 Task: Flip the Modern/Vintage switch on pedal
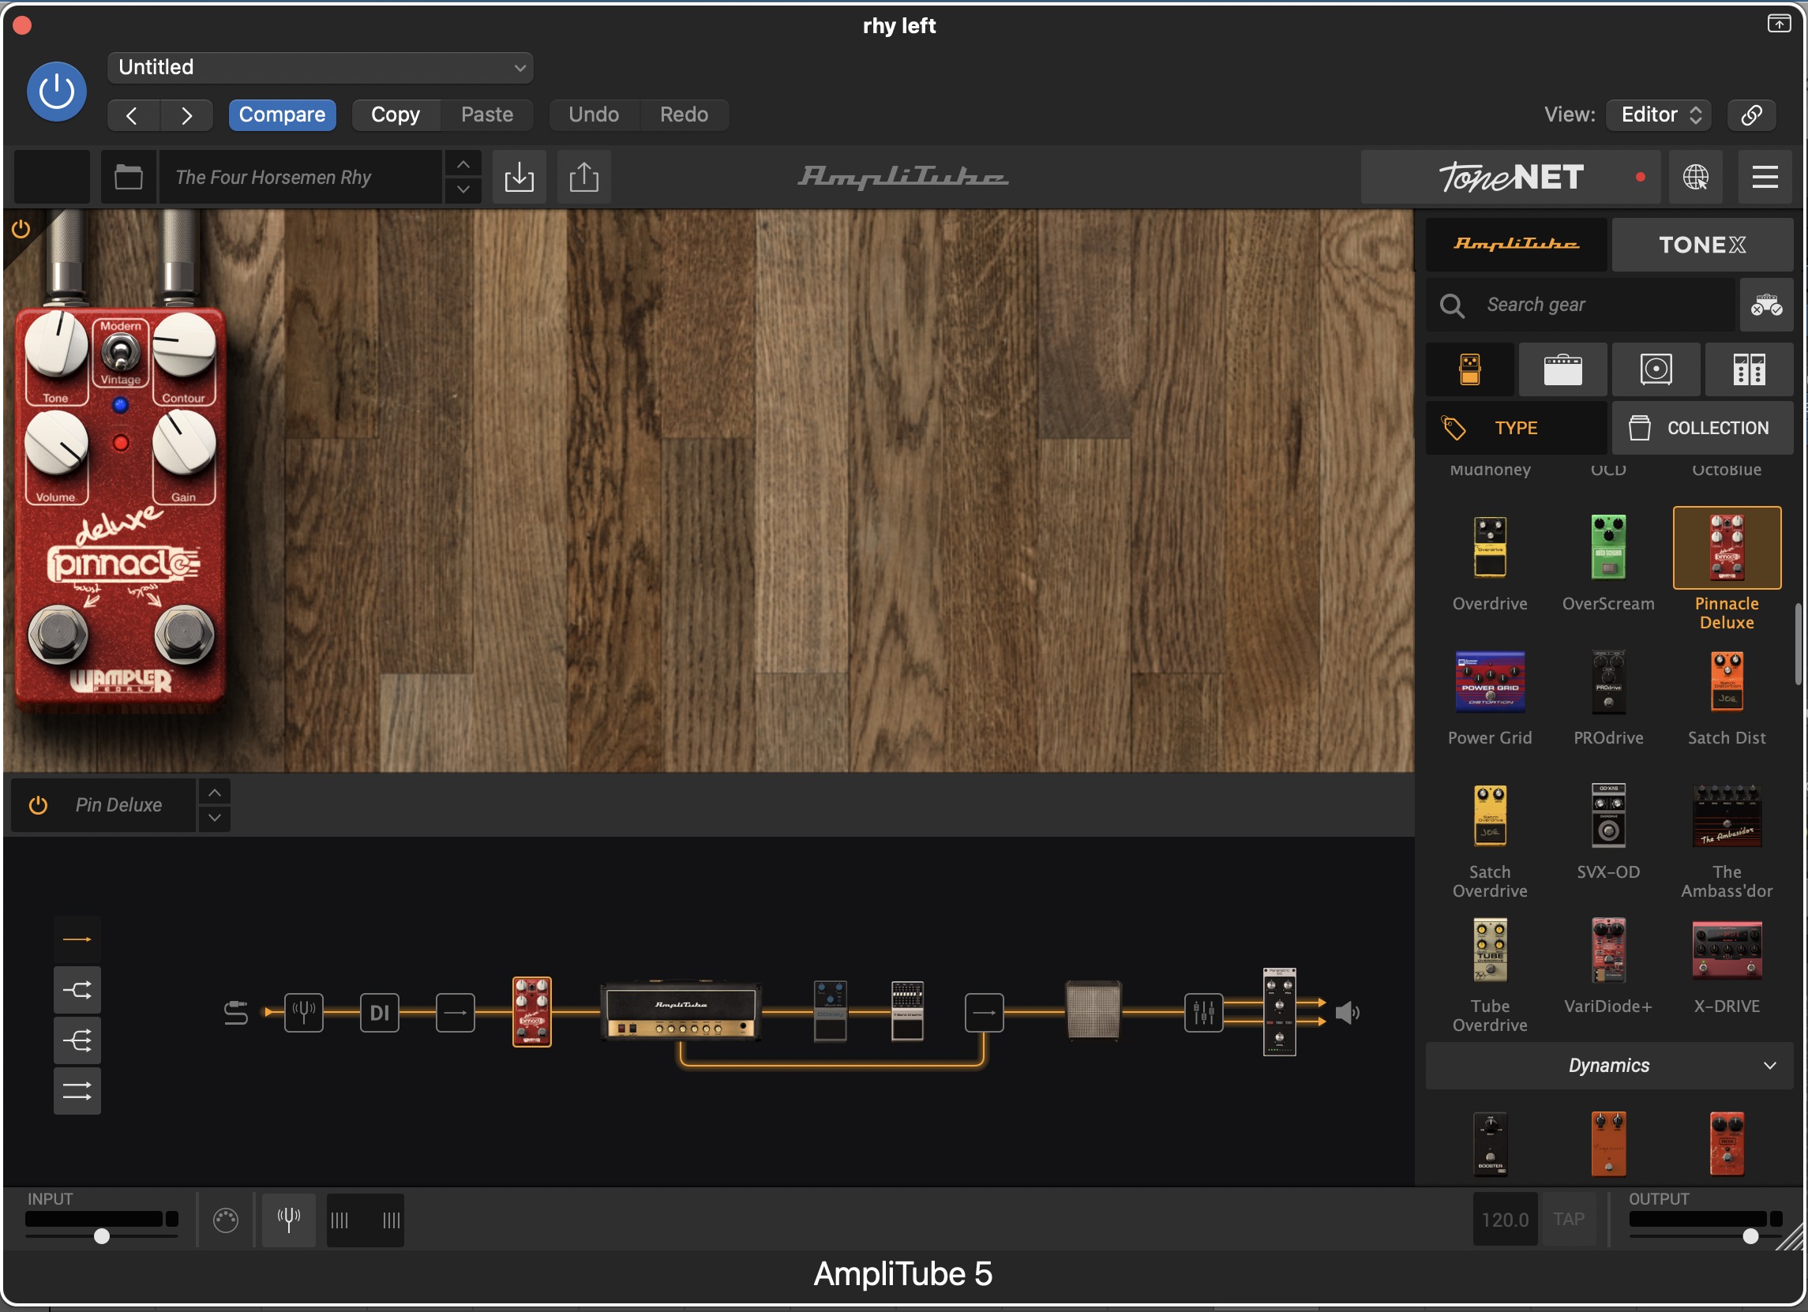(120, 352)
